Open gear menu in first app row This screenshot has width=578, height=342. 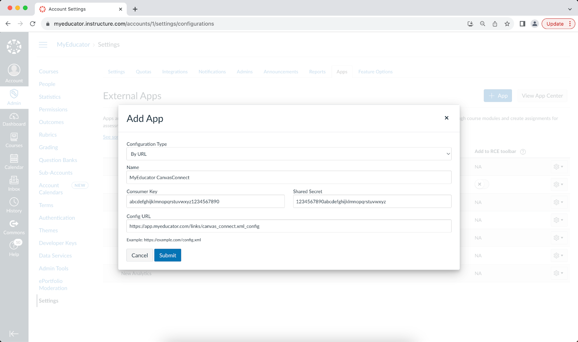558,167
